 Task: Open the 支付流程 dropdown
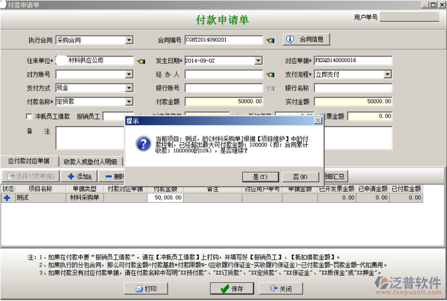pyautogui.click(x=387, y=75)
